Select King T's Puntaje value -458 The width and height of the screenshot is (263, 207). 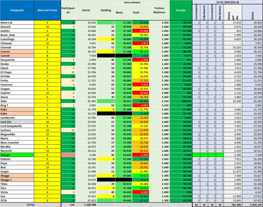181,105
